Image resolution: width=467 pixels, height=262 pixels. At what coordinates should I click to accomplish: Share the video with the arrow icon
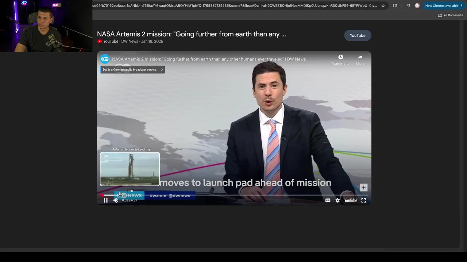[360, 60]
